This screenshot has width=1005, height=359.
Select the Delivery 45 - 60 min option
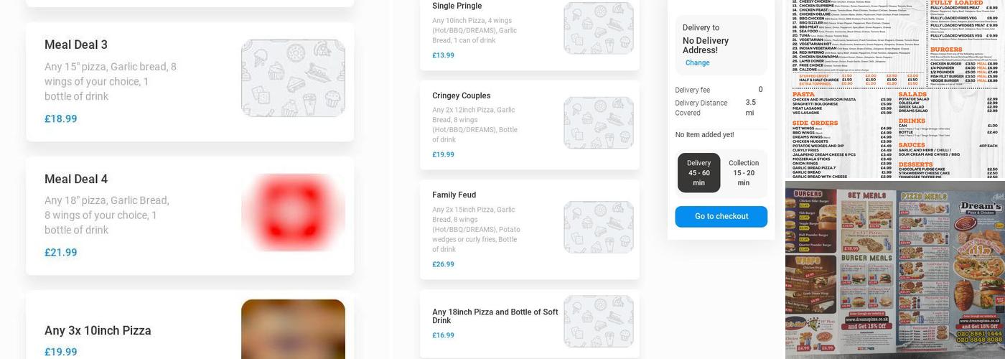point(698,173)
